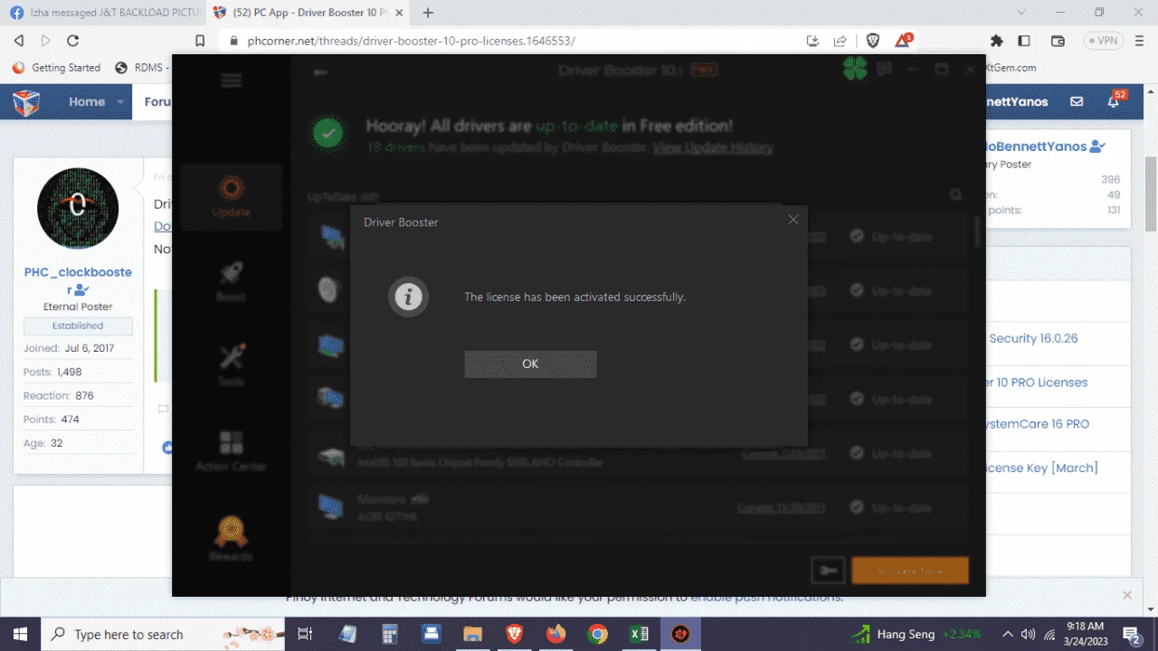Open the License Key [March] thread link
The width and height of the screenshot is (1158, 651).
[x=1042, y=467]
